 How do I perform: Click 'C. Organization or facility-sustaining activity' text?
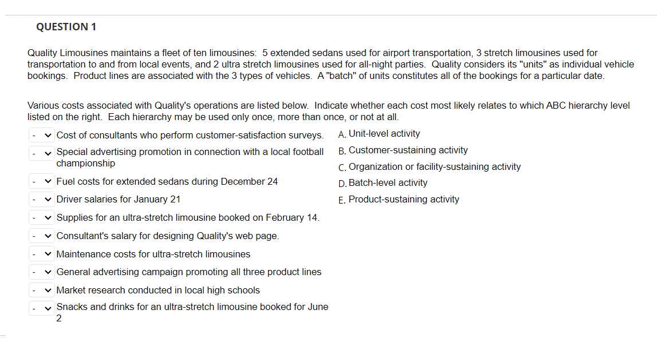(434, 167)
